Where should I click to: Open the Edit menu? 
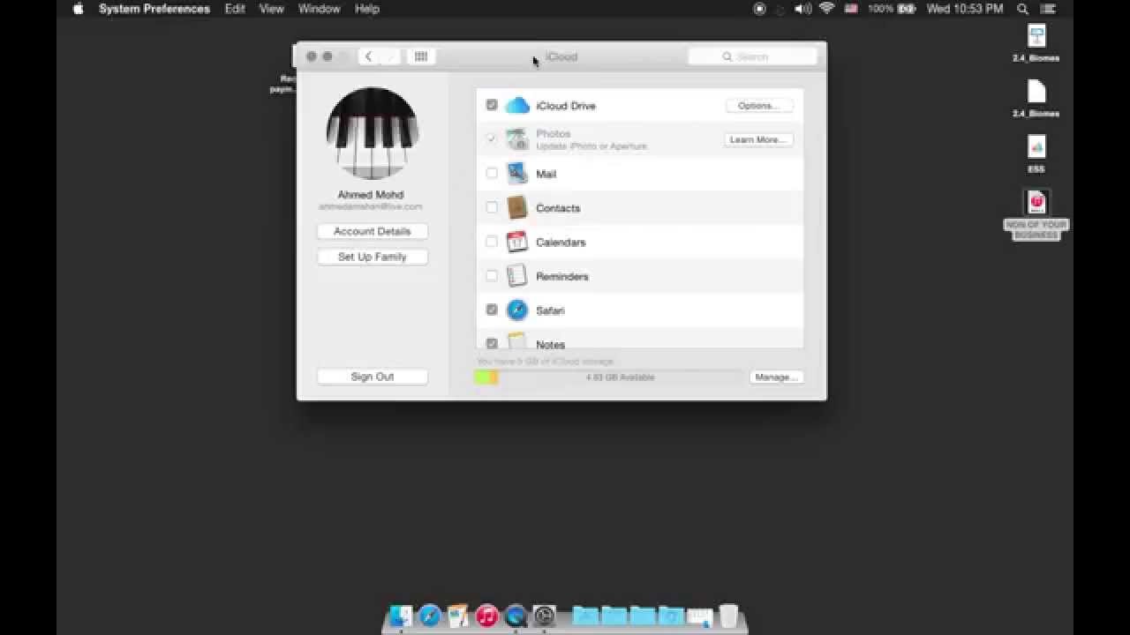point(235,9)
